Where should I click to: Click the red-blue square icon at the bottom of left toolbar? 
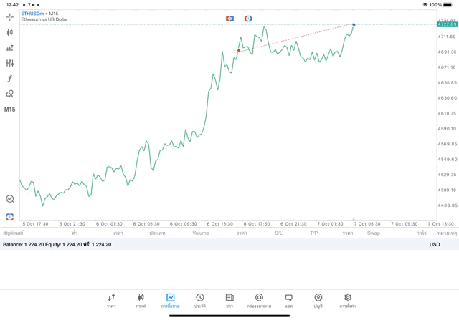10,215
